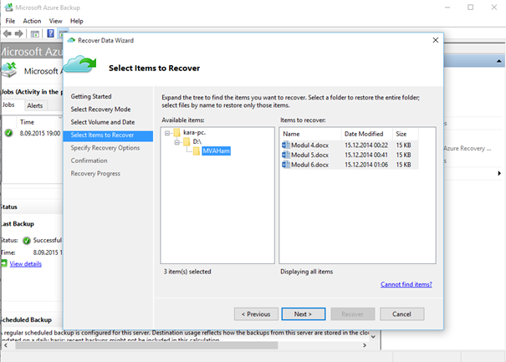The image size is (506, 362).
Task: Click Specify Recovery Options step
Action: pyautogui.click(x=105, y=148)
